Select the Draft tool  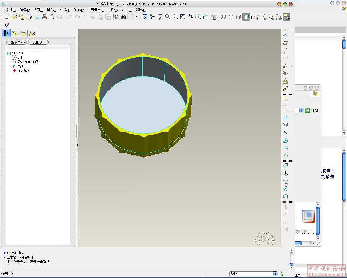285,140
